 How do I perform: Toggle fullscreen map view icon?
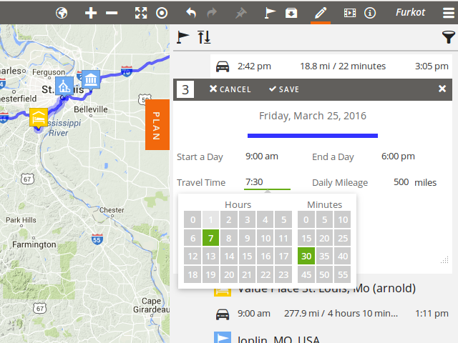click(141, 13)
